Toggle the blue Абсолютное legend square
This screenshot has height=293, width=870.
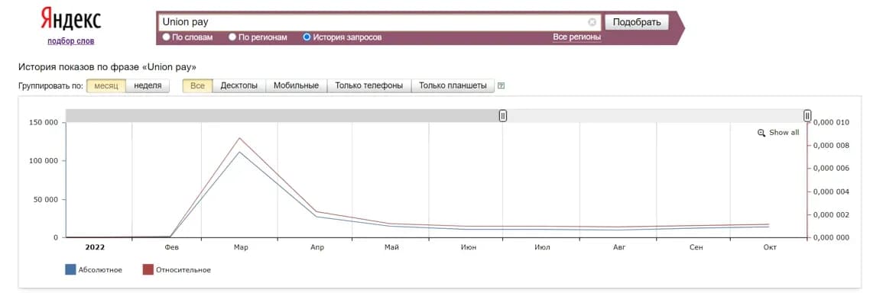70,270
